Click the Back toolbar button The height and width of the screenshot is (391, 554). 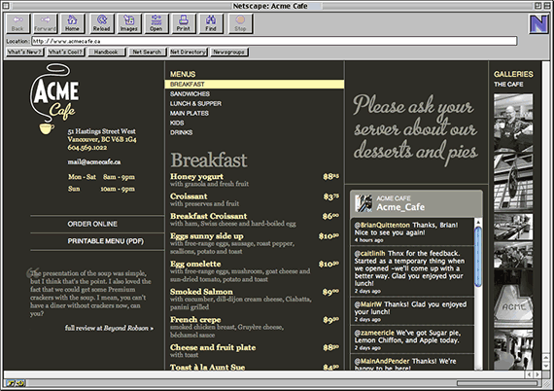tap(17, 23)
